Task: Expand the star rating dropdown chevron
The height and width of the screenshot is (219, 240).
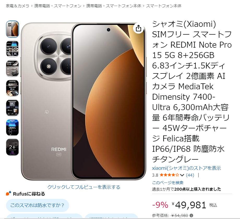Action: (x=182, y=175)
